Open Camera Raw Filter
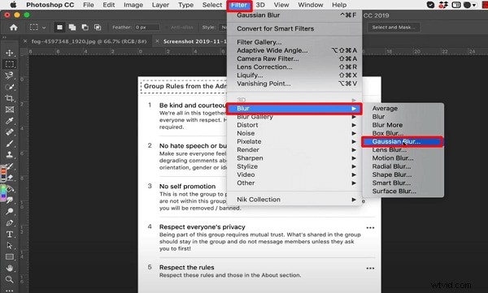 [294, 58]
